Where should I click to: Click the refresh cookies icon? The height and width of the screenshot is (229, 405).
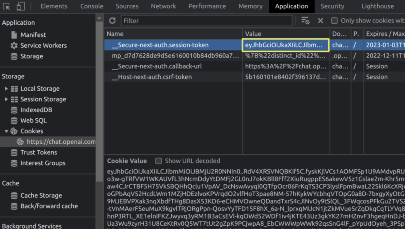click(112, 21)
